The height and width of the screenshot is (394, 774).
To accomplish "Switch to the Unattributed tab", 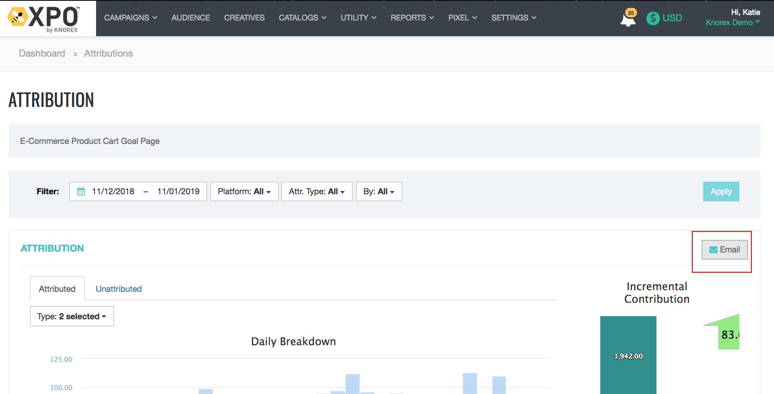I will point(119,289).
